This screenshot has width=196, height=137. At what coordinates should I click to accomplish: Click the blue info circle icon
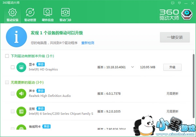coord(16,37)
